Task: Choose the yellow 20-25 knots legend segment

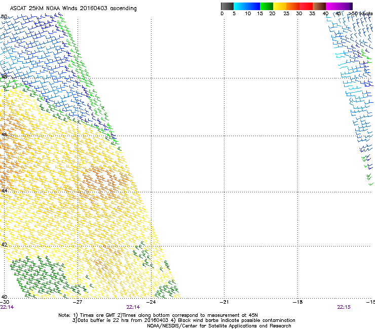Action: 280,6
